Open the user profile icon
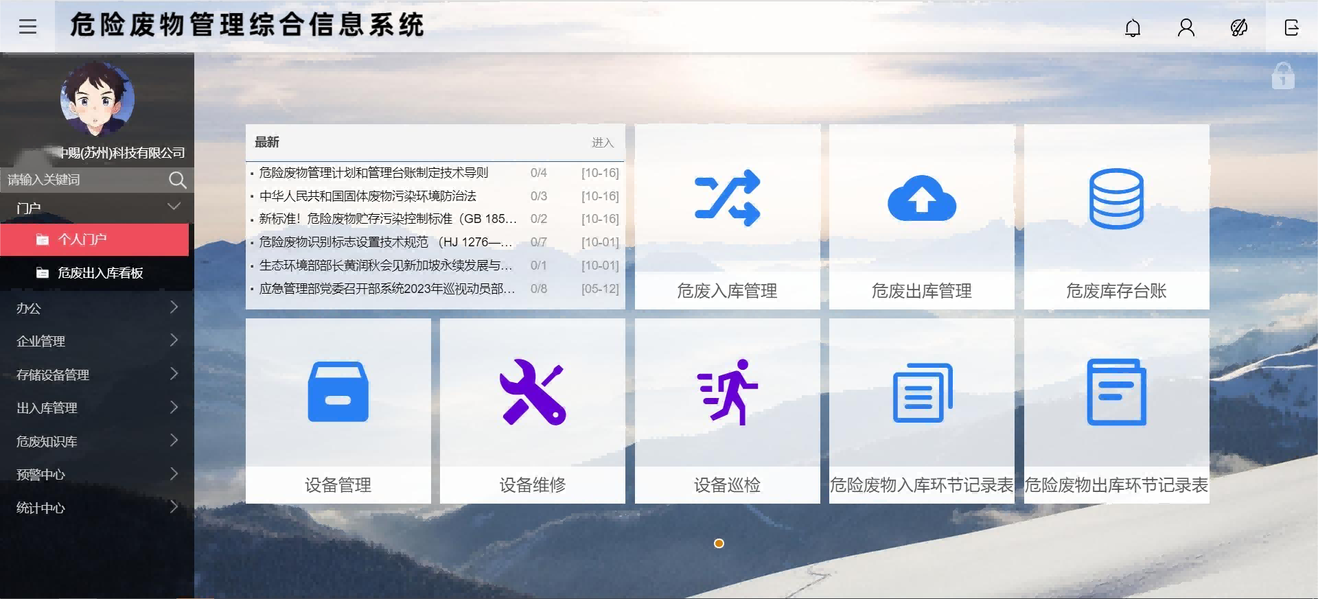The height and width of the screenshot is (599, 1318). pyautogui.click(x=1186, y=27)
